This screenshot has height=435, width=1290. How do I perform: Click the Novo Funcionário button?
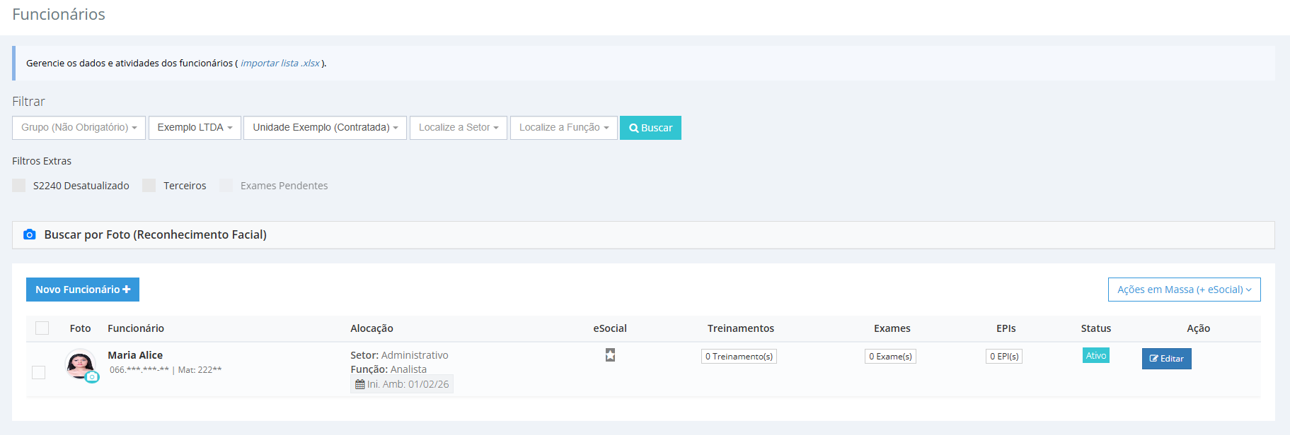coord(83,290)
